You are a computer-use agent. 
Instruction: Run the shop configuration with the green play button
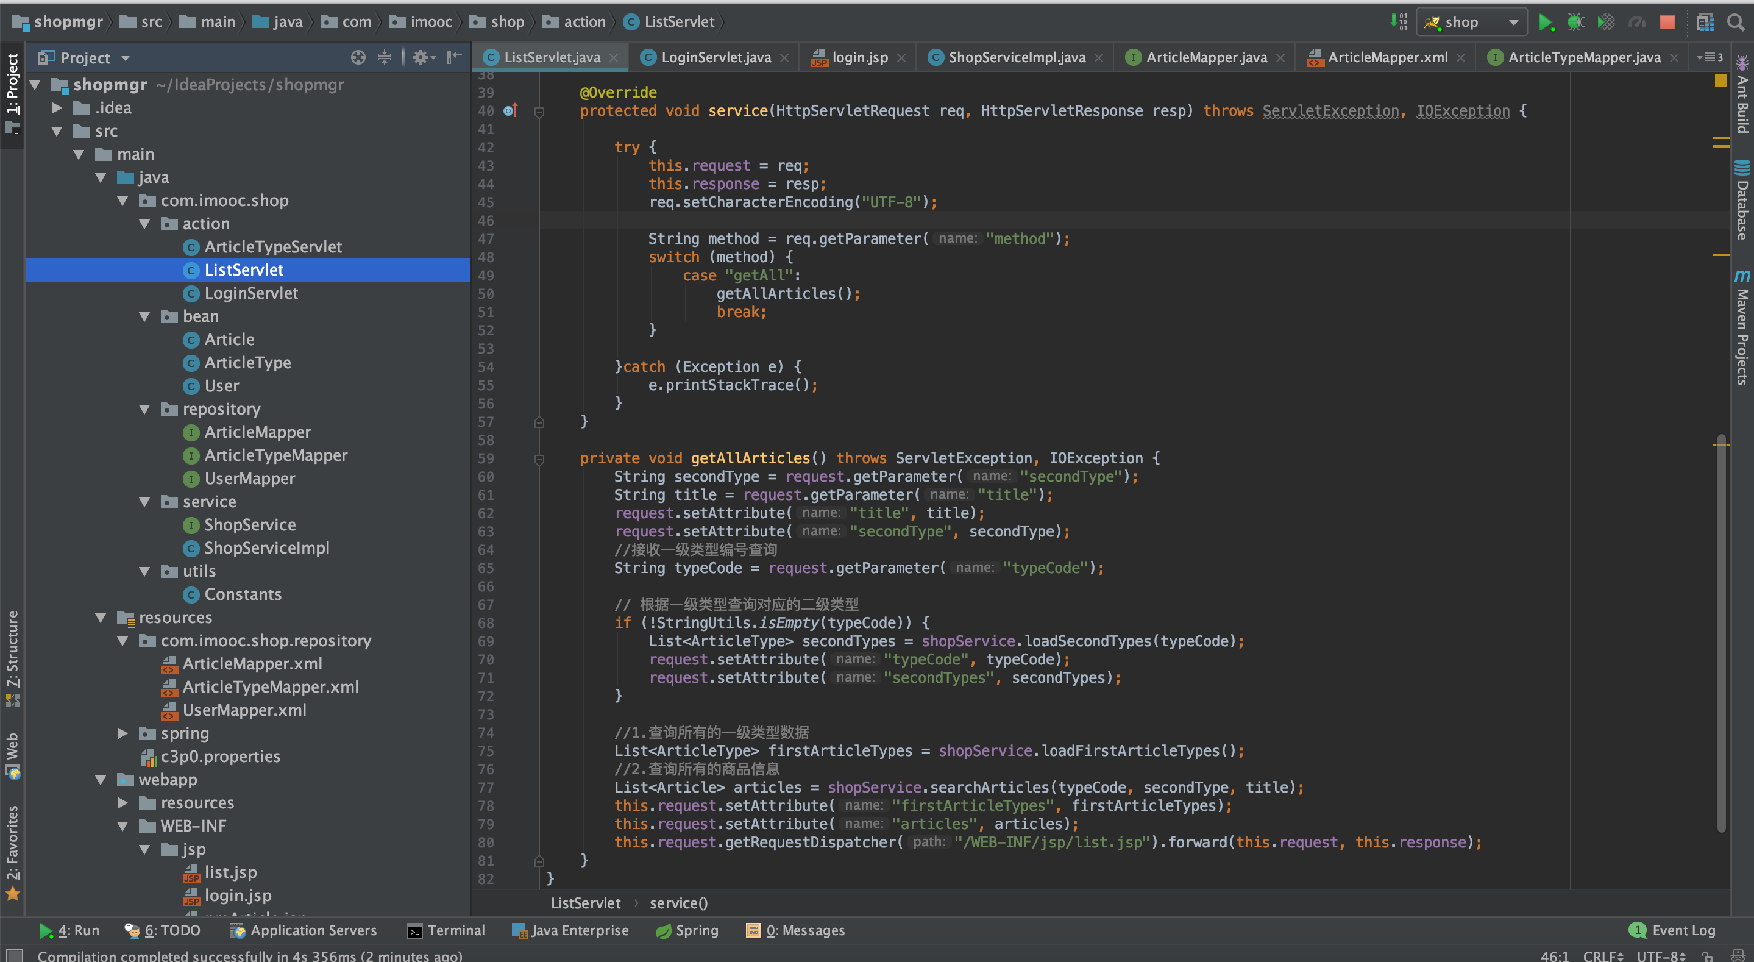coord(1545,22)
